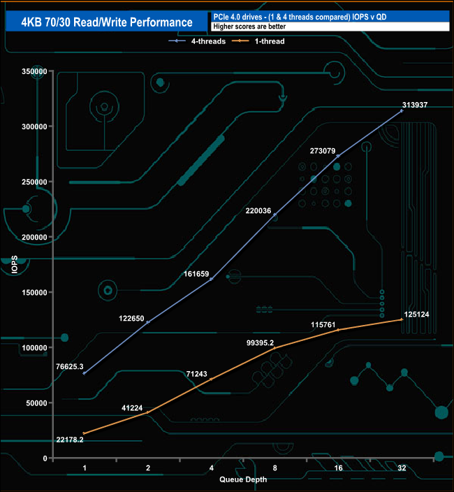Click the 'Queue Depth' axis title
The image size is (454, 492).
[x=243, y=479]
